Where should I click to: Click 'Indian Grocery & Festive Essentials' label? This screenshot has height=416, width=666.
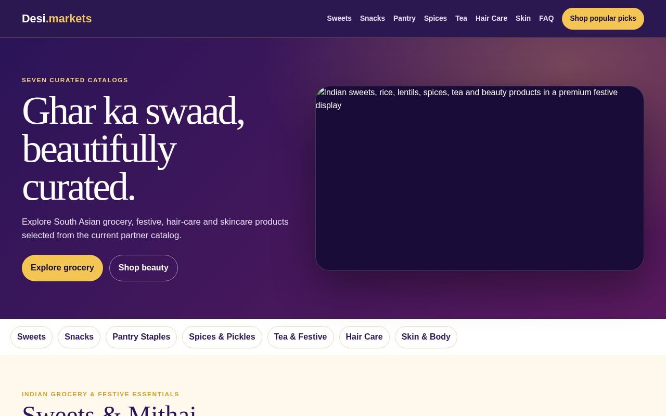point(100,394)
